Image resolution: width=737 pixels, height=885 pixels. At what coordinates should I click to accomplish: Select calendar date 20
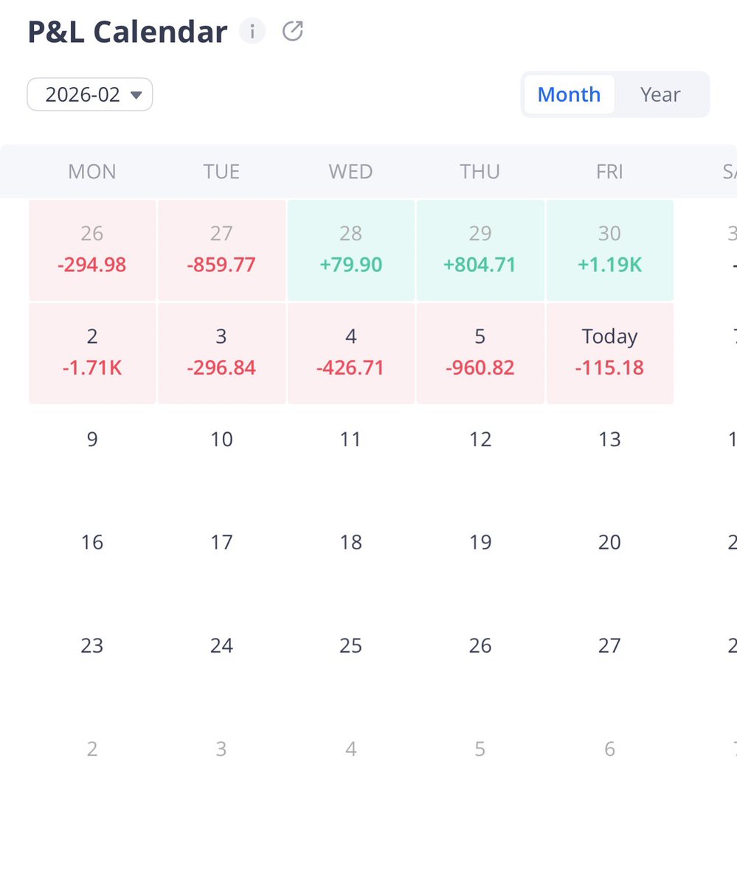[x=609, y=543]
